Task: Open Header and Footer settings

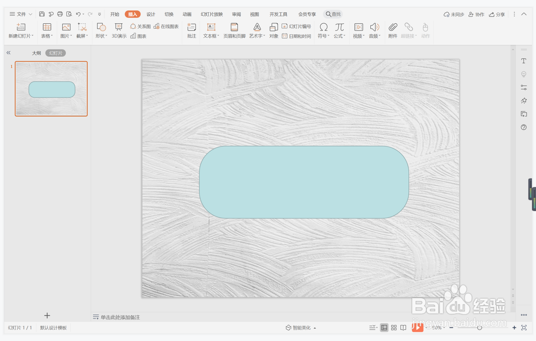Action: pyautogui.click(x=234, y=31)
